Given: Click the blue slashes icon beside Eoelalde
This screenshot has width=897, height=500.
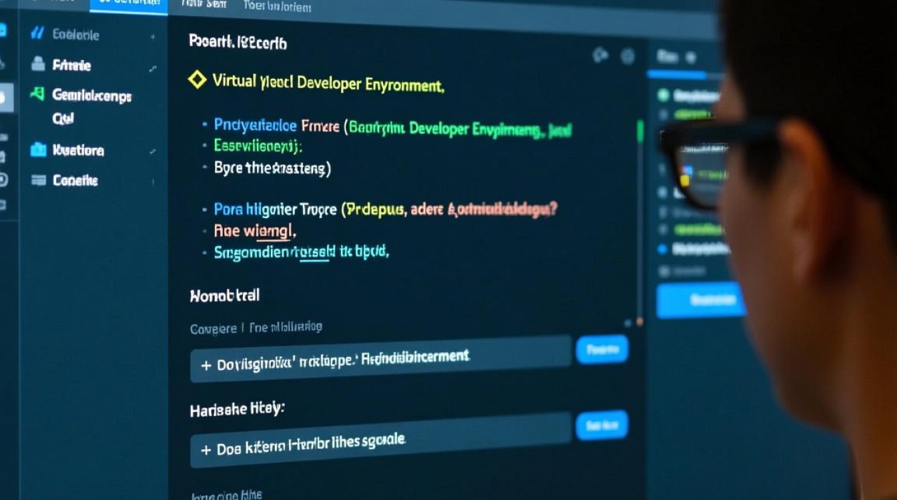Looking at the screenshot, I should tap(37, 34).
